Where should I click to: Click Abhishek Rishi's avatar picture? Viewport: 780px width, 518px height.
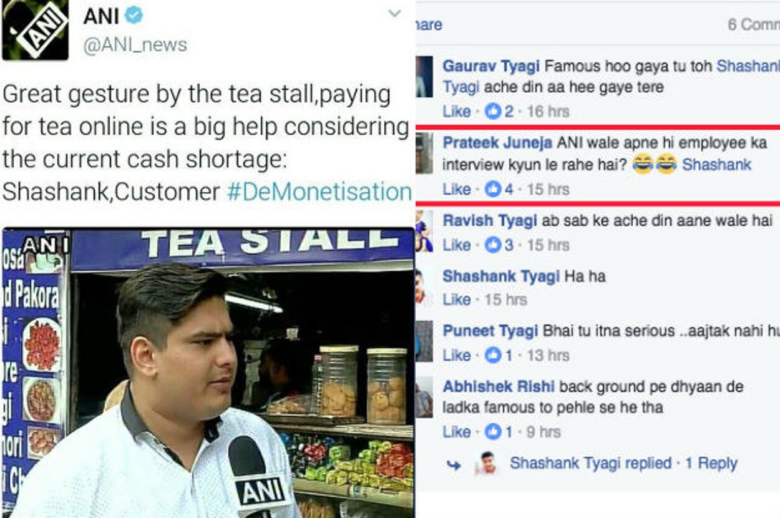(424, 397)
